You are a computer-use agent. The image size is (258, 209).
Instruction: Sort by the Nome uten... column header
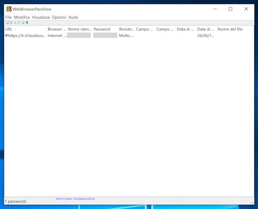[x=80, y=29]
